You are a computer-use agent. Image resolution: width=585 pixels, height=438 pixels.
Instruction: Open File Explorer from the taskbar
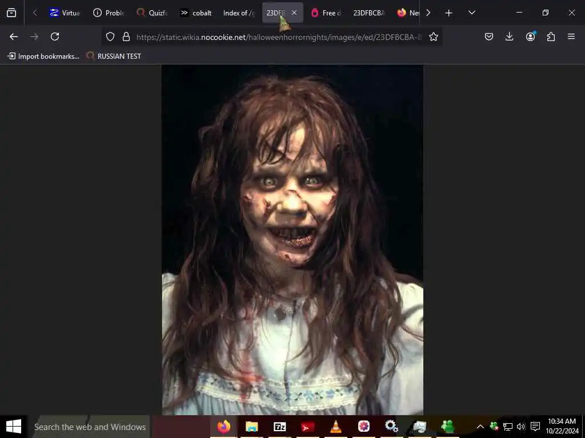click(x=252, y=427)
